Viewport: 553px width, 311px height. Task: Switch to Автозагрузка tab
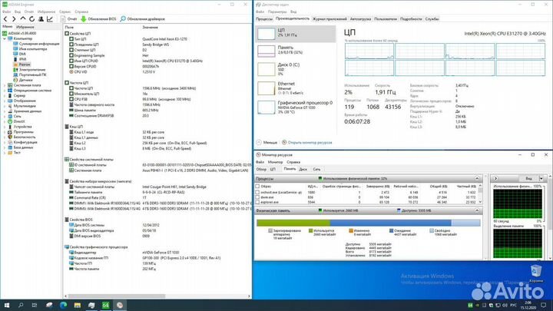coord(360,19)
